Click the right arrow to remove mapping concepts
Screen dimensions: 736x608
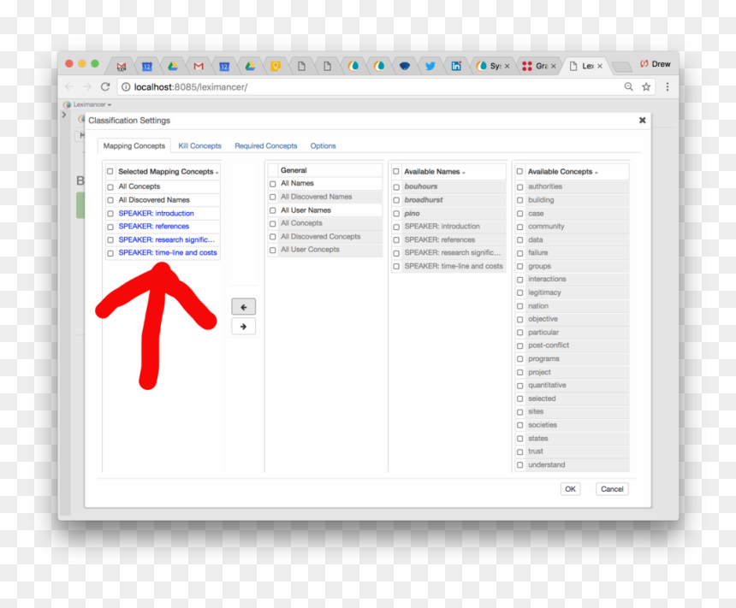[x=244, y=327]
